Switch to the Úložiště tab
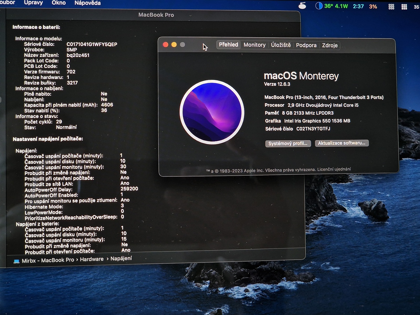This screenshot has height=315, width=420. [x=281, y=45]
